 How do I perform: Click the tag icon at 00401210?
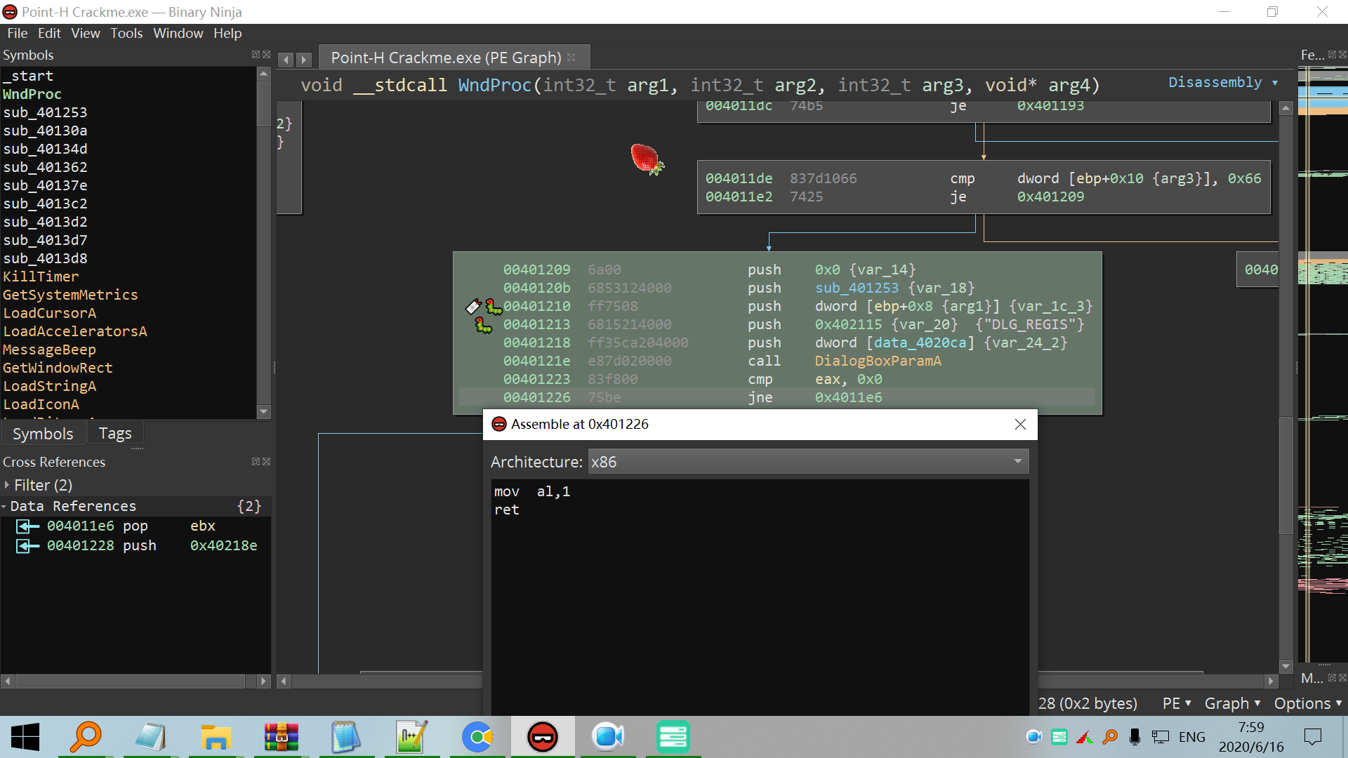click(473, 307)
